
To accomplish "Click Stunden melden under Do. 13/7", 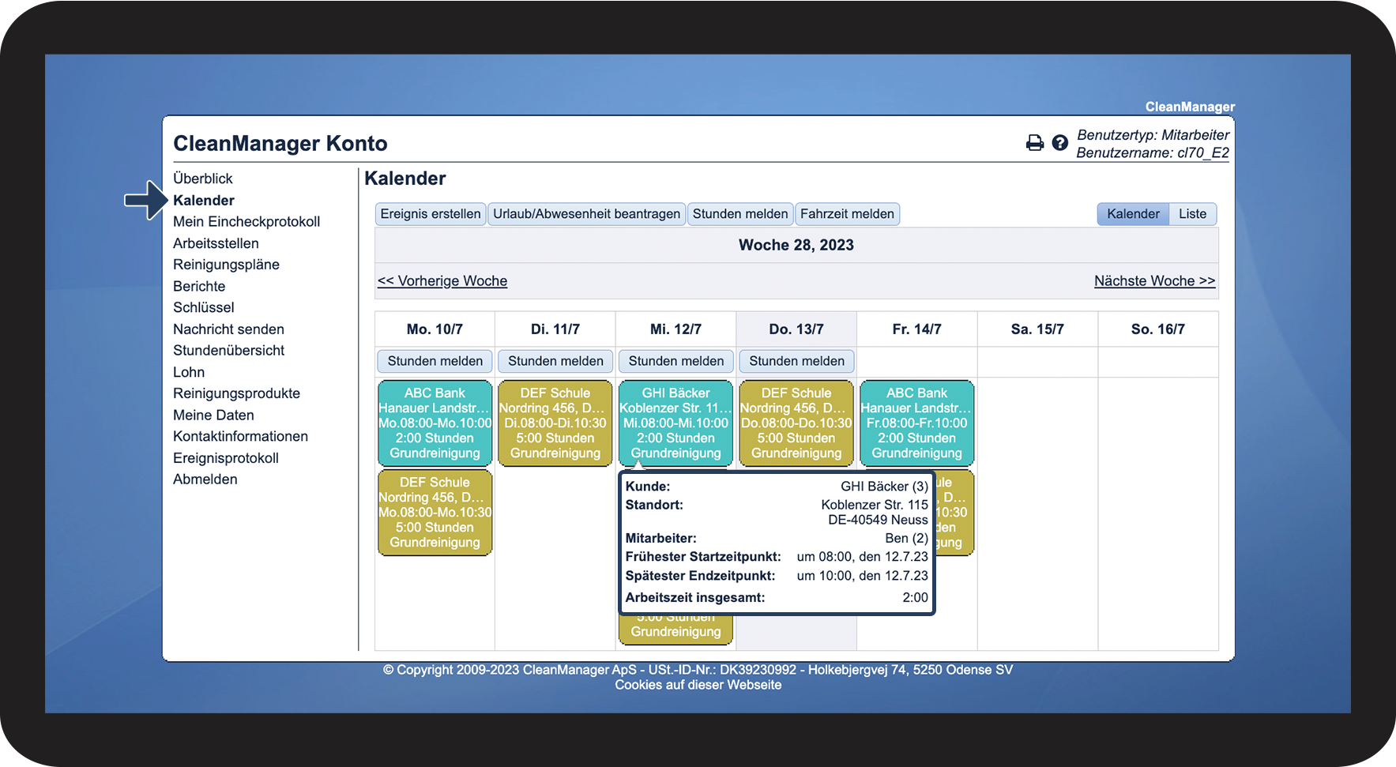I will click(796, 361).
